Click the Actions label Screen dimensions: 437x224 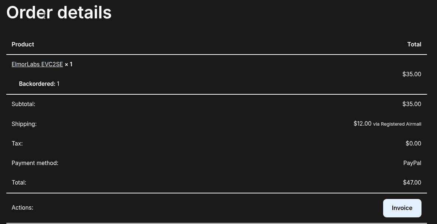coord(22,208)
